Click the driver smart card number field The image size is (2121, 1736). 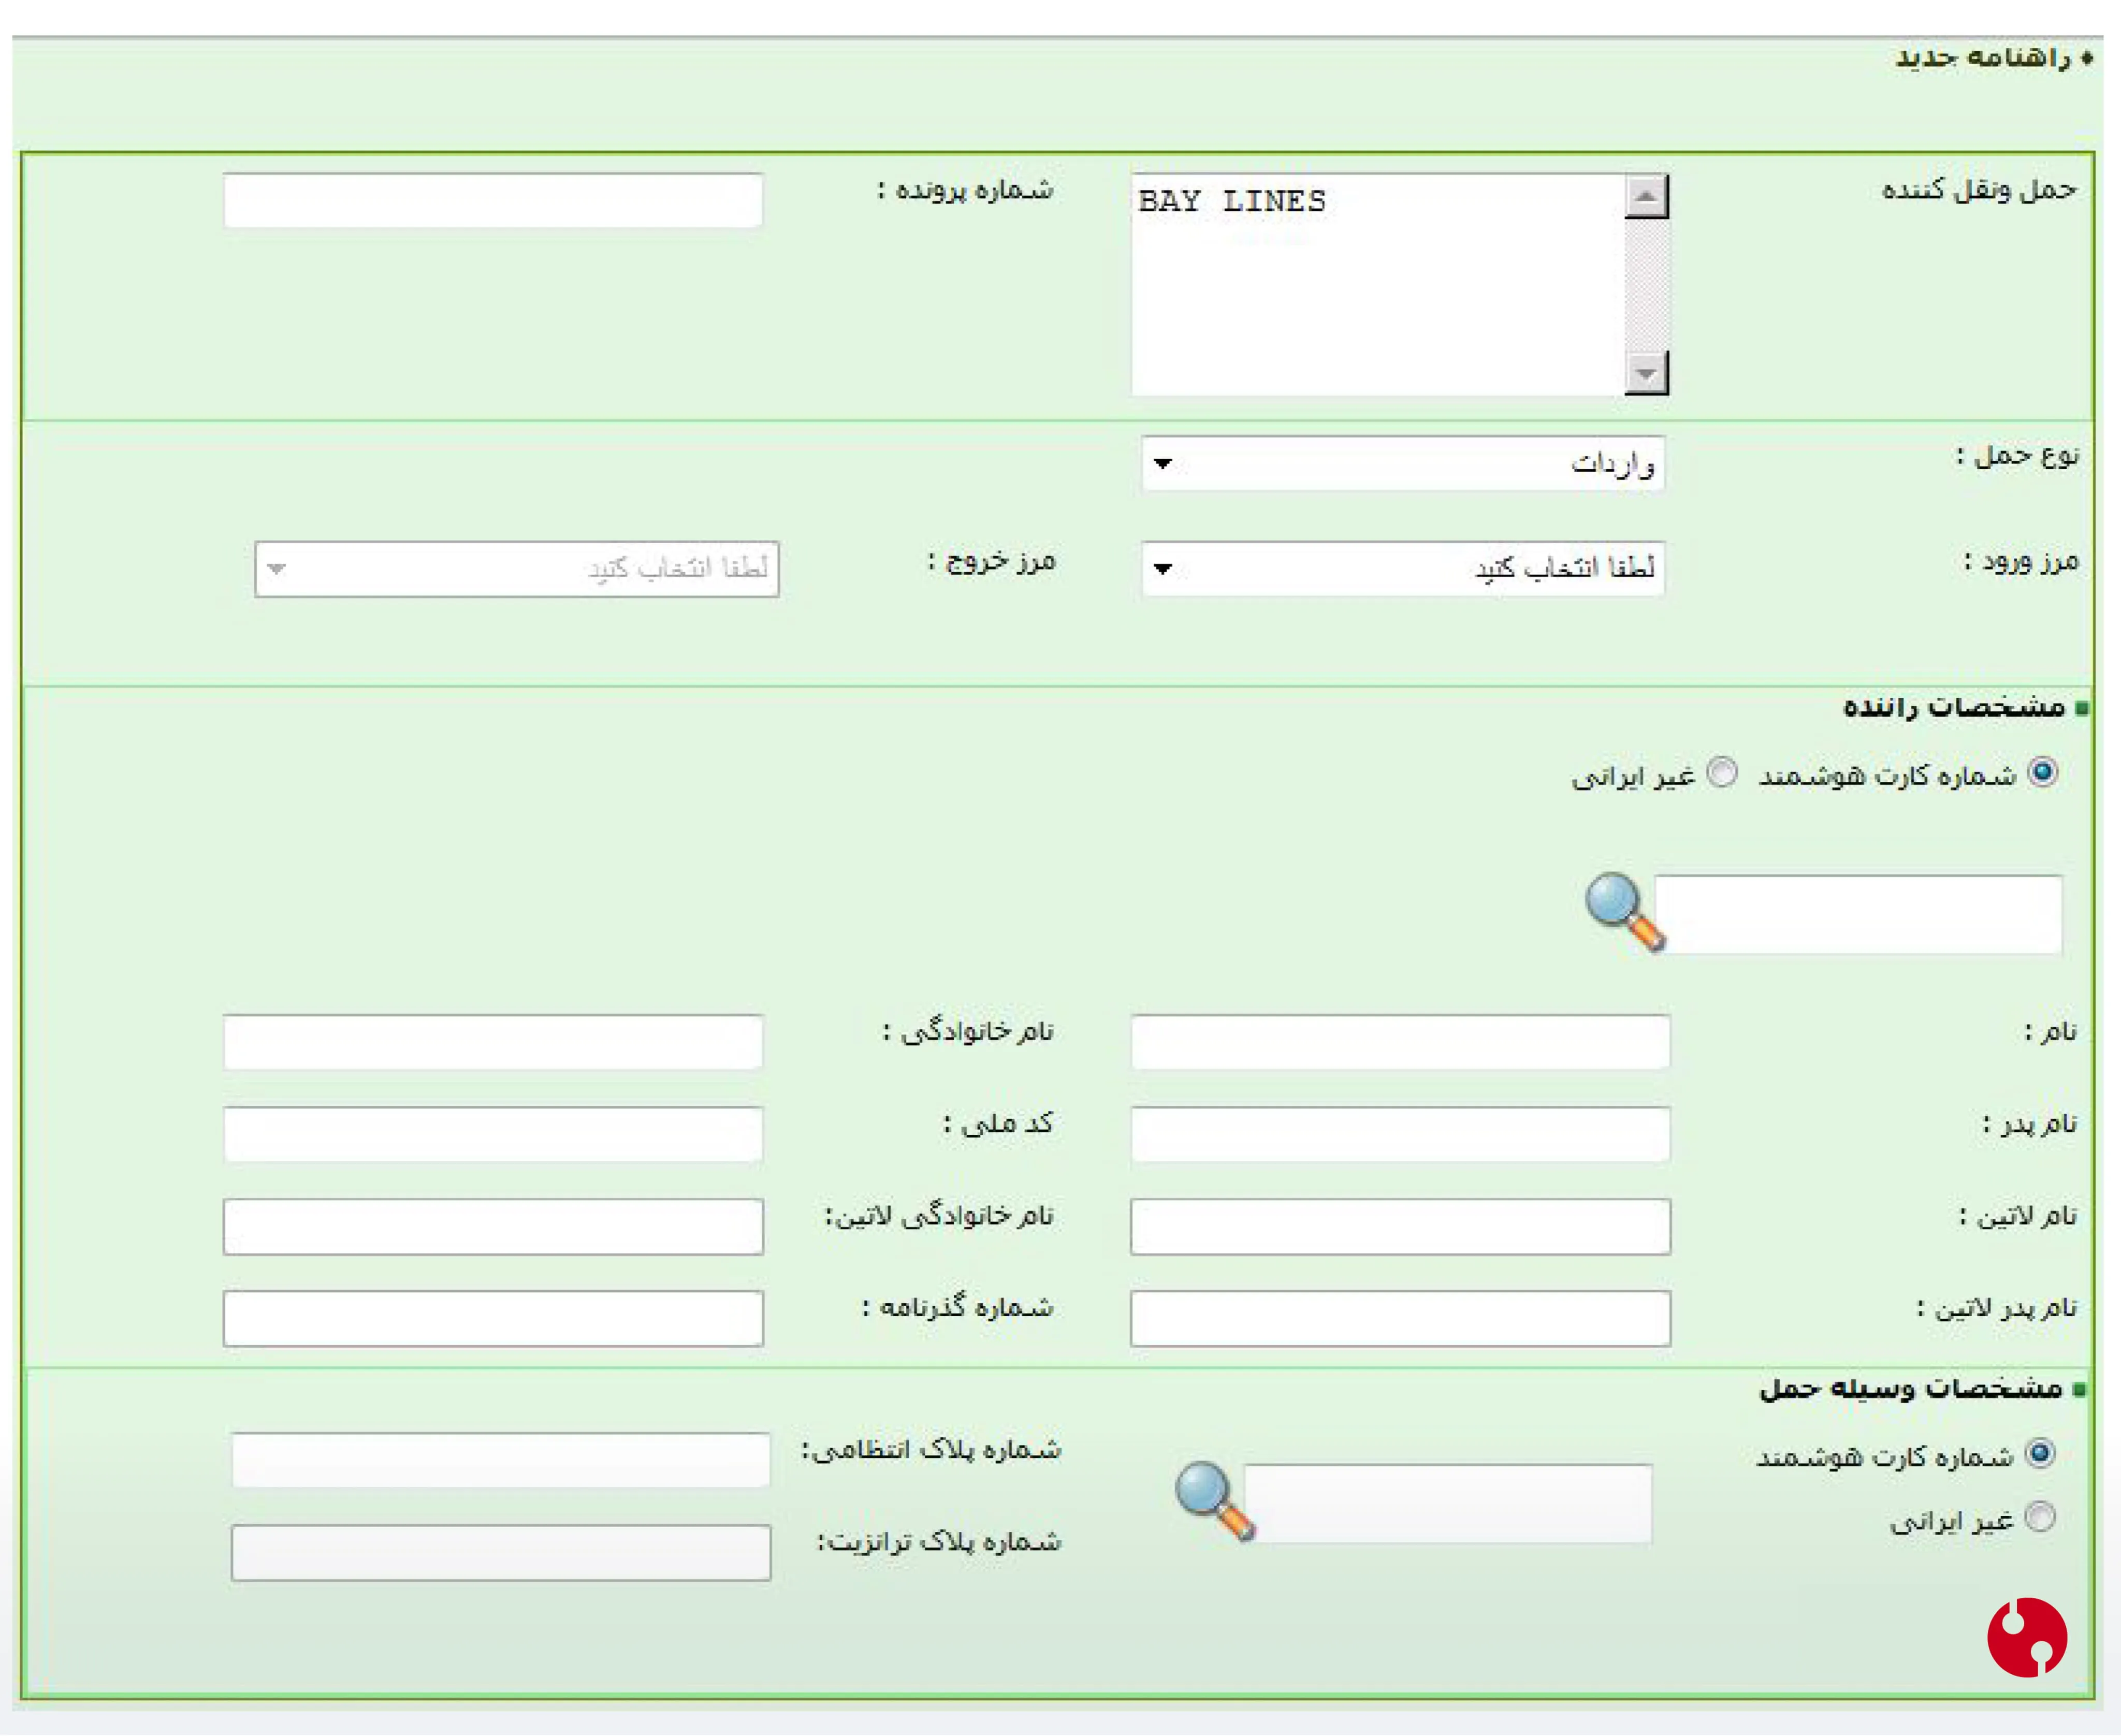point(1858,914)
